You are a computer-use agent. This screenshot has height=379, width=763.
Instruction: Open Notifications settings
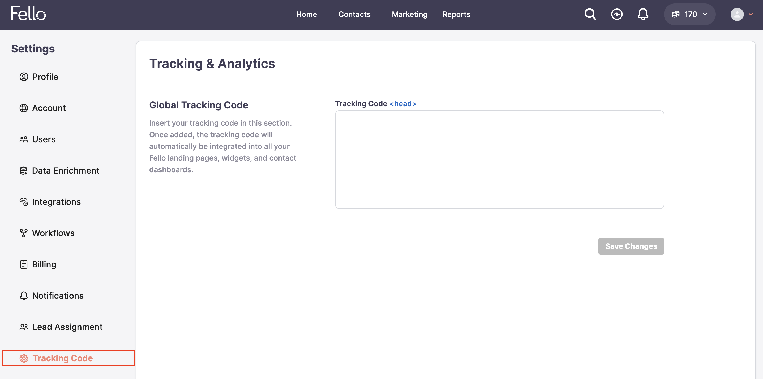[x=58, y=296]
